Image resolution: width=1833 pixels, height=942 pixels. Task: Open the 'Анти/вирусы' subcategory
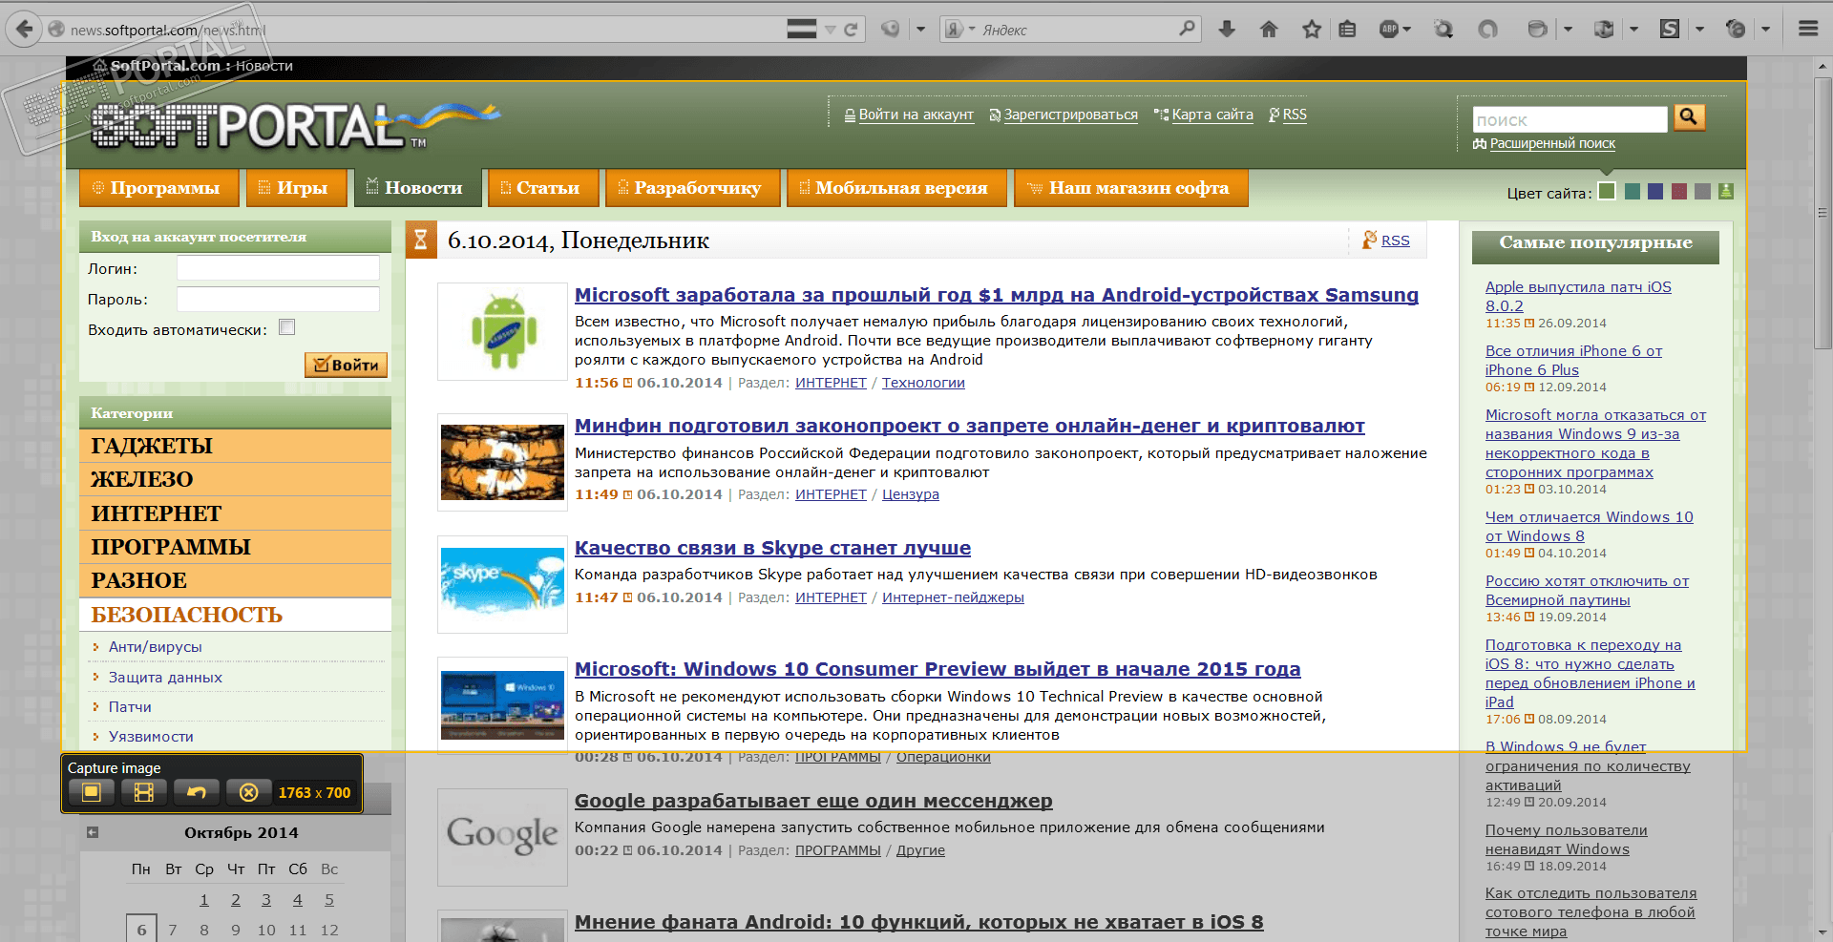pos(156,647)
